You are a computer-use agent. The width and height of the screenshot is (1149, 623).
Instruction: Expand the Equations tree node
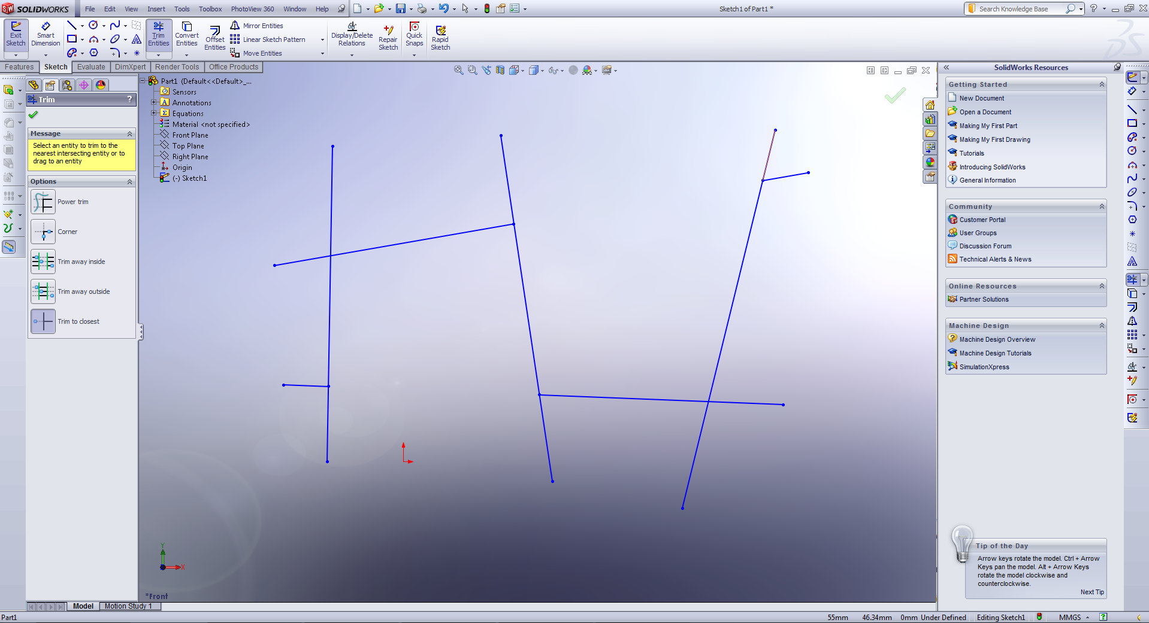[154, 113]
